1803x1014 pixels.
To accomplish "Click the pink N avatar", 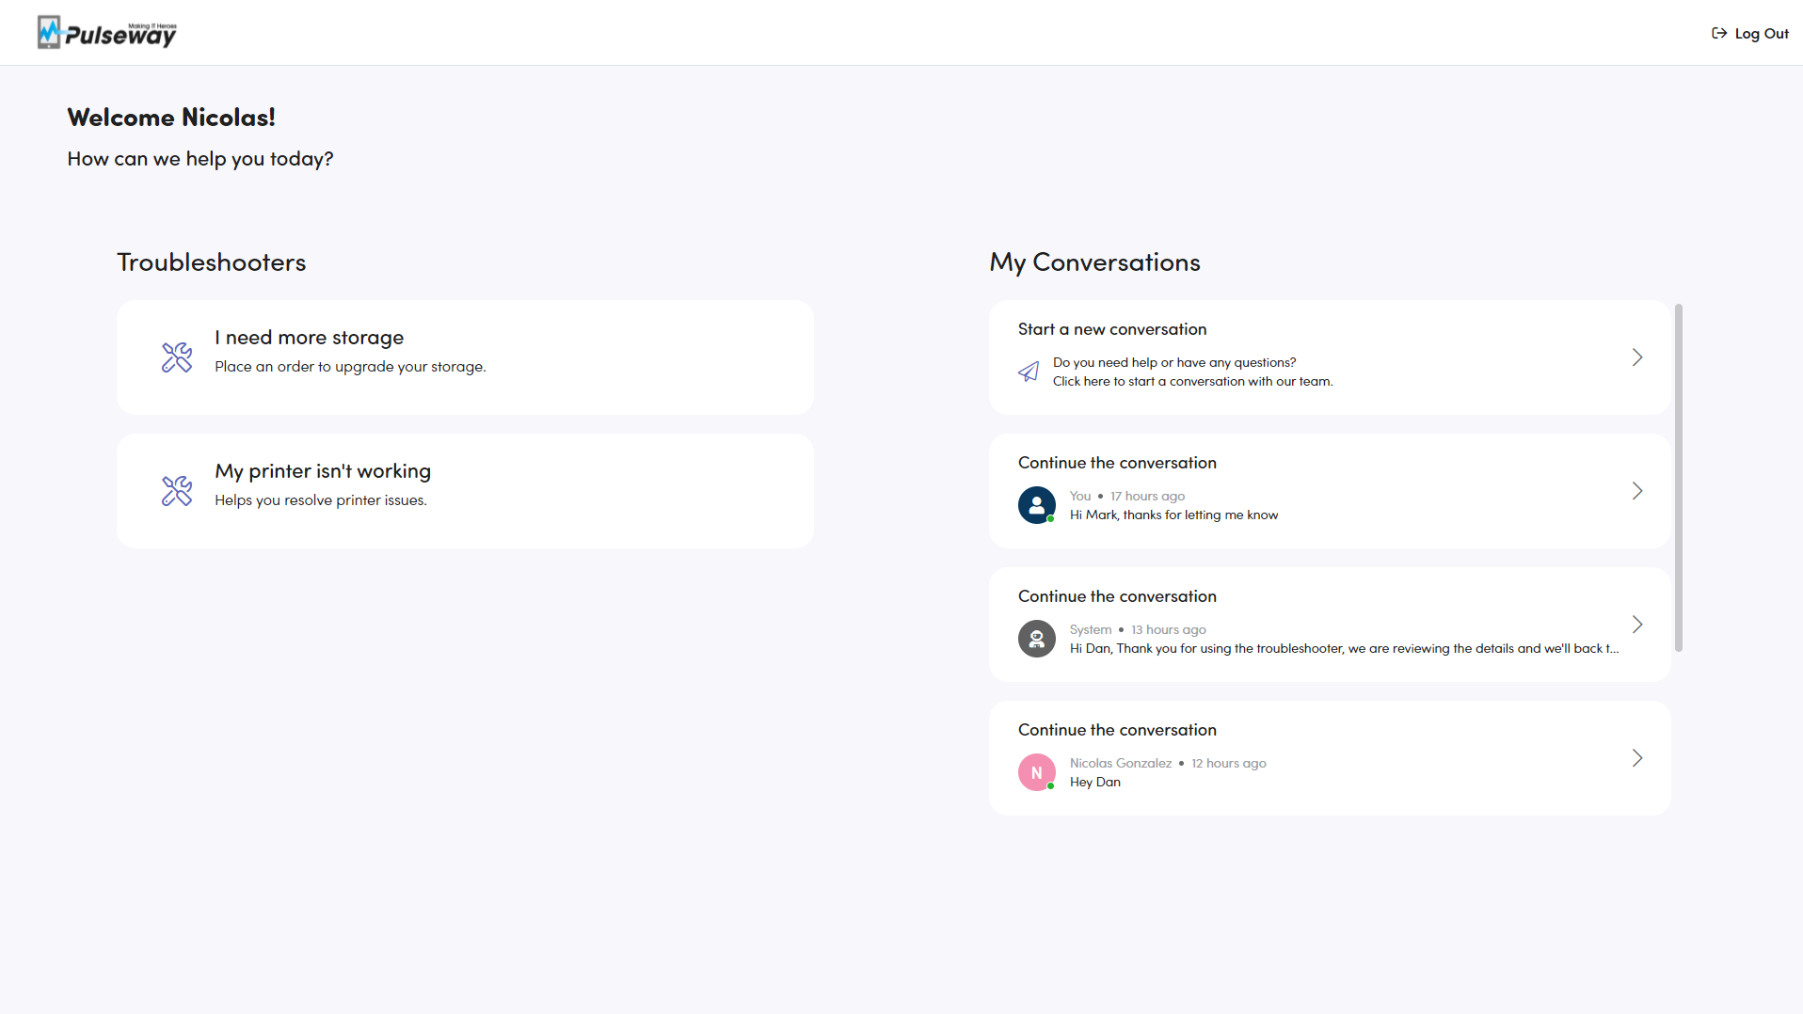I will tap(1036, 772).
